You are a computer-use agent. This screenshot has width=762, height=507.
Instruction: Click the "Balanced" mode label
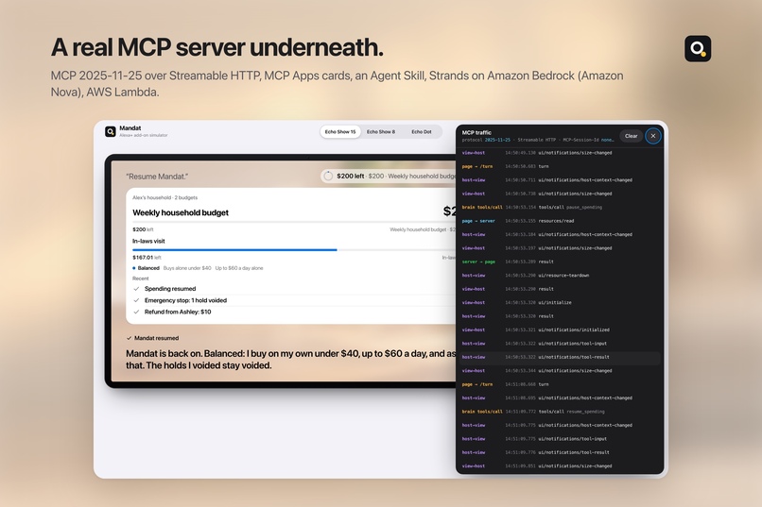[x=148, y=268]
